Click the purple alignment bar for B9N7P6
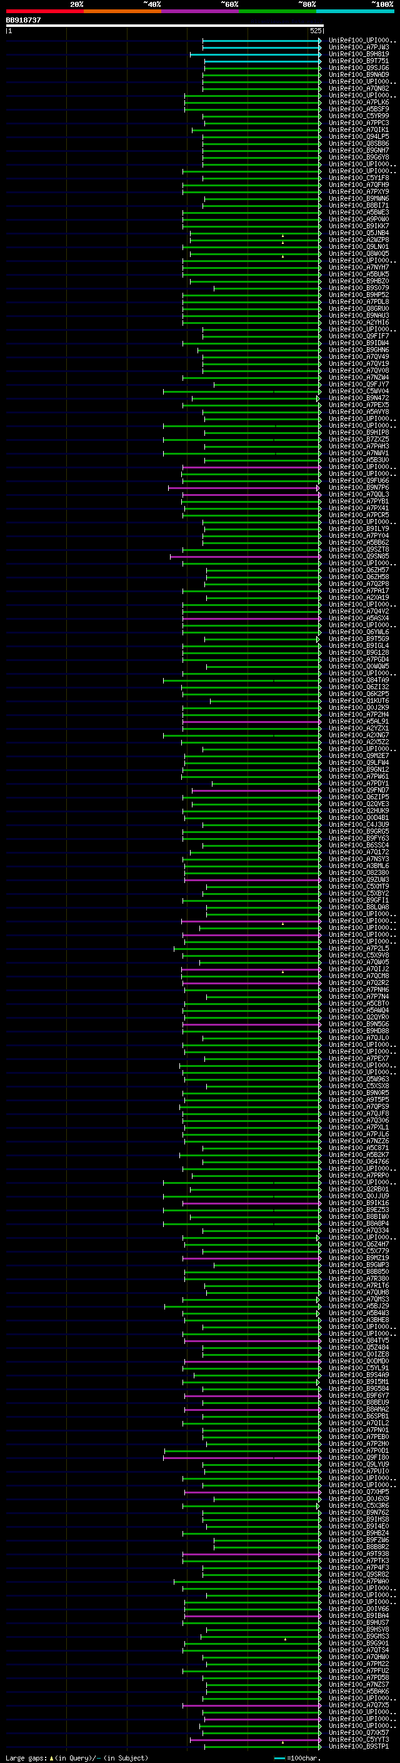This screenshot has height=1763, width=400. (244, 488)
